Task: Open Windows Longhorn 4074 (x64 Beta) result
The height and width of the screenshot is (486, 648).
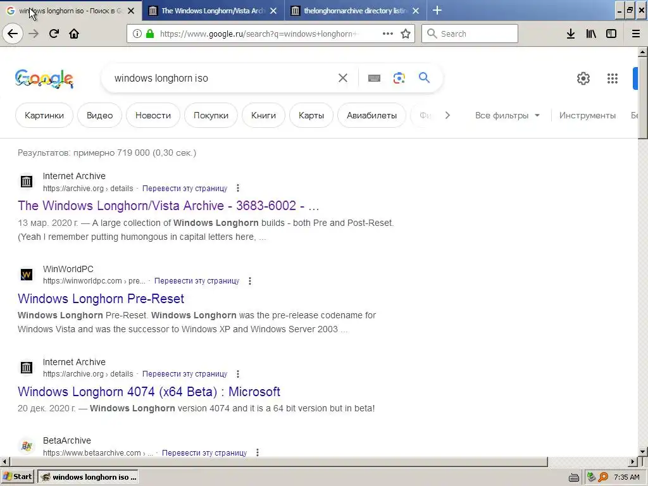Action: tap(149, 391)
